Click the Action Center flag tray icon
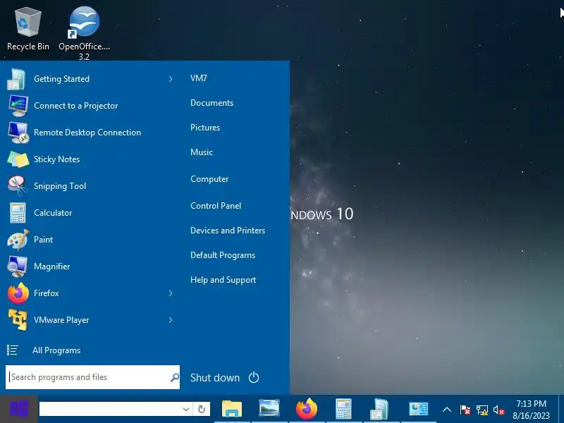The image size is (564, 423). click(x=465, y=410)
